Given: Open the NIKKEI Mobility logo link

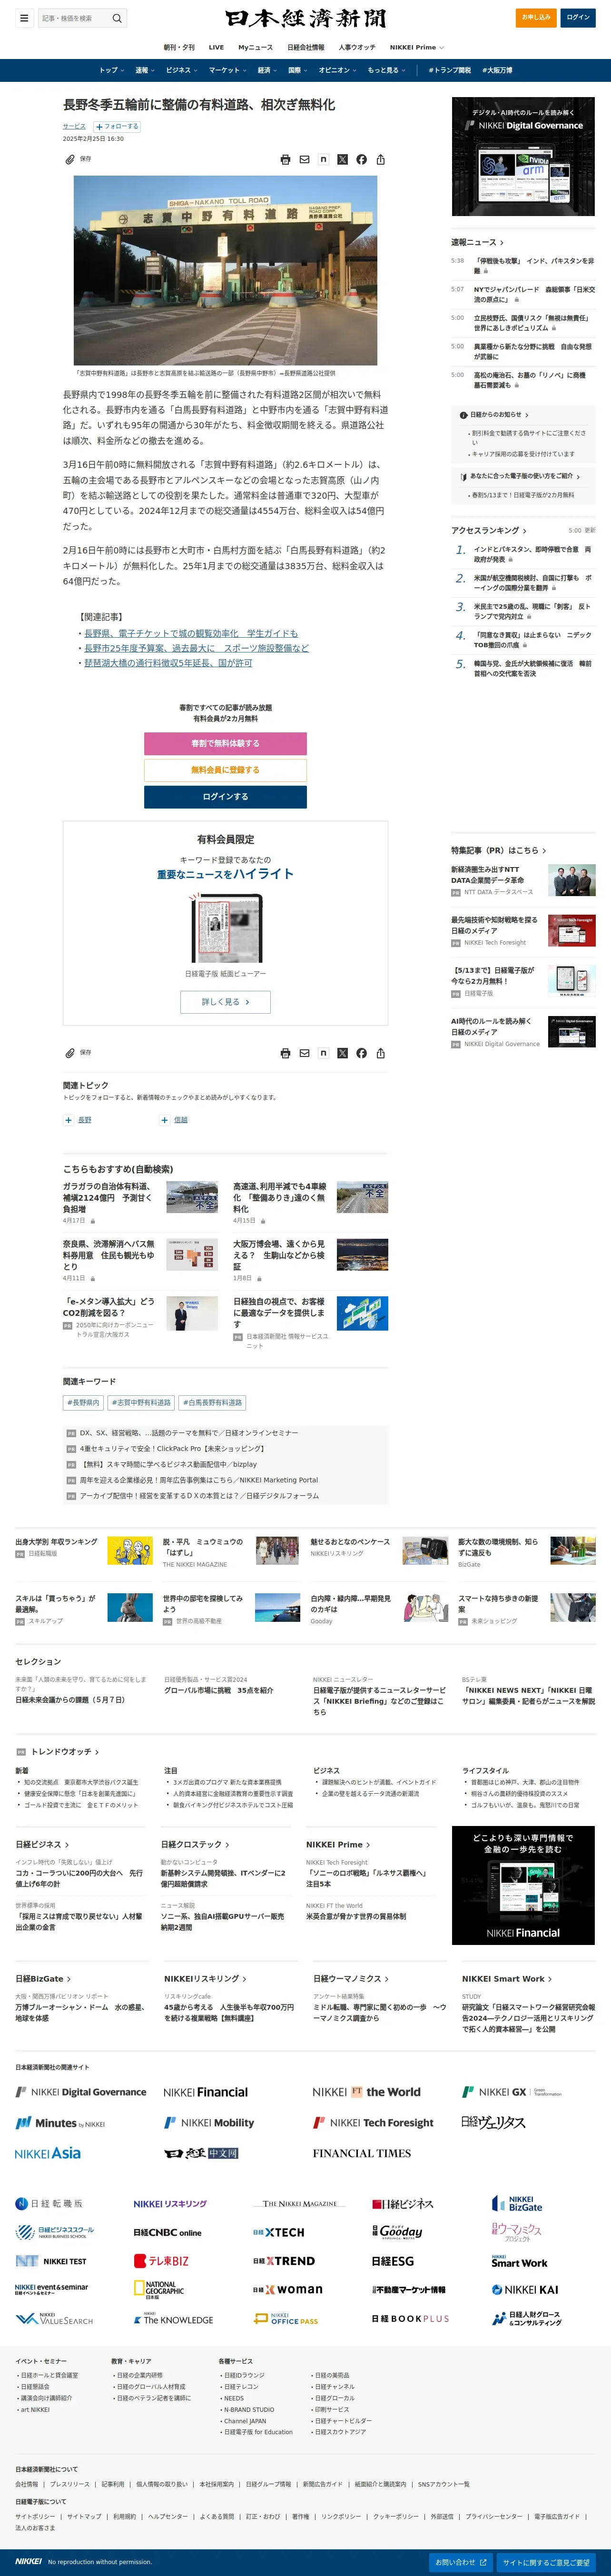Looking at the screenshot, I should click(209, 2122).
